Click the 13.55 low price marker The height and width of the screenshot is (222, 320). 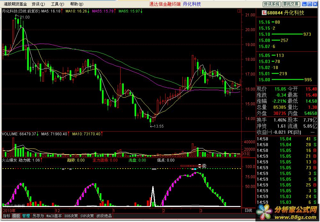[x=159, y=126]
